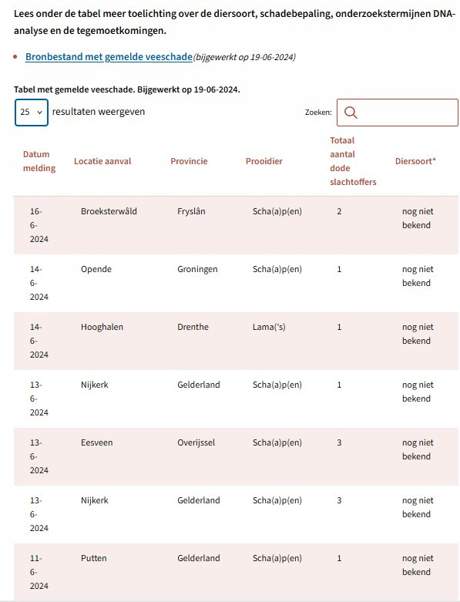Image resolution: width=460 pixels, height=602 pixels.
Task: Click the magnifier icon in search box
Action: [x=351, y=113]
